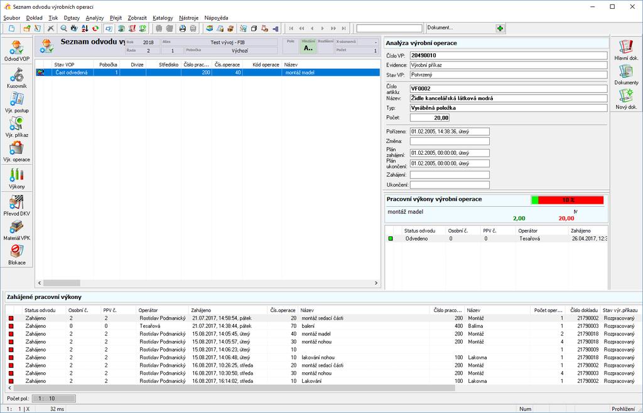The width and height of the screenshot is (643, 413).
Task: Open Hlavní dok. in the right panel
Action: [626, 50]
